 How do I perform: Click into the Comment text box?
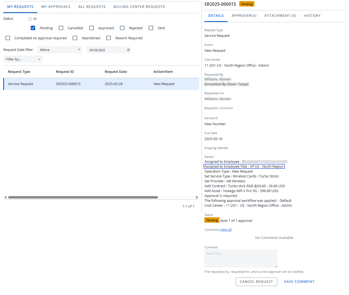coord(241,259)
